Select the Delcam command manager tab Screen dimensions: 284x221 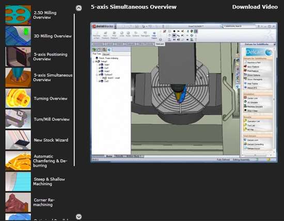160,44
